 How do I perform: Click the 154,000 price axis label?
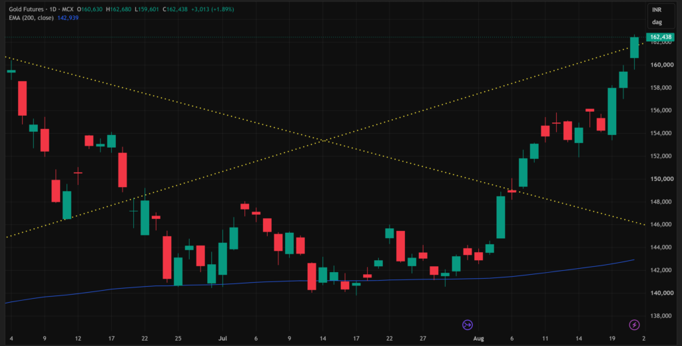(661, 134)
